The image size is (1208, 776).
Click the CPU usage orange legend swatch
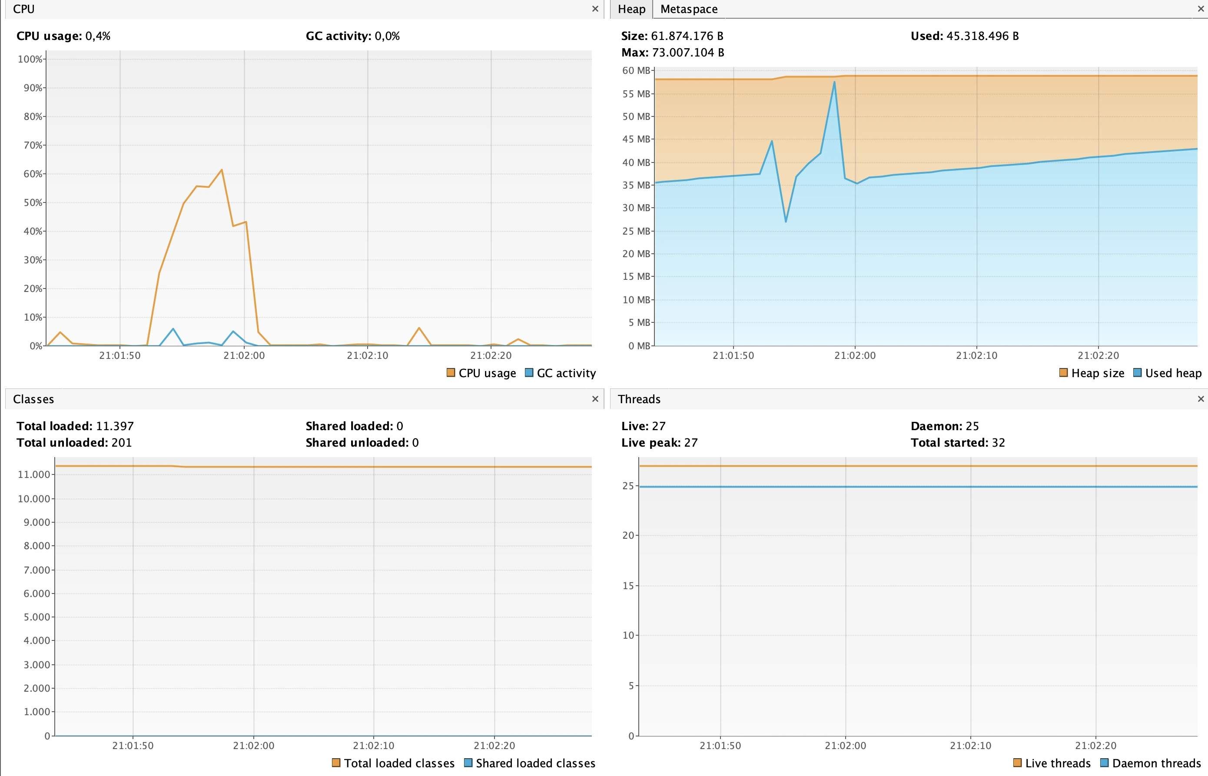pos(451,373)
